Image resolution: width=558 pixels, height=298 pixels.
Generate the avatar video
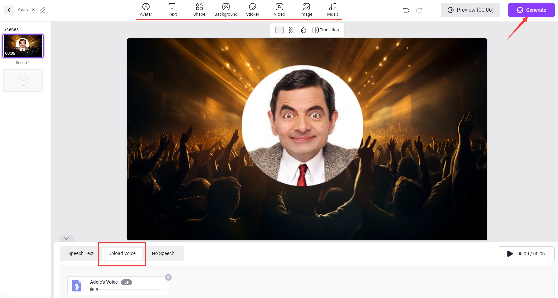pos(531,10)
